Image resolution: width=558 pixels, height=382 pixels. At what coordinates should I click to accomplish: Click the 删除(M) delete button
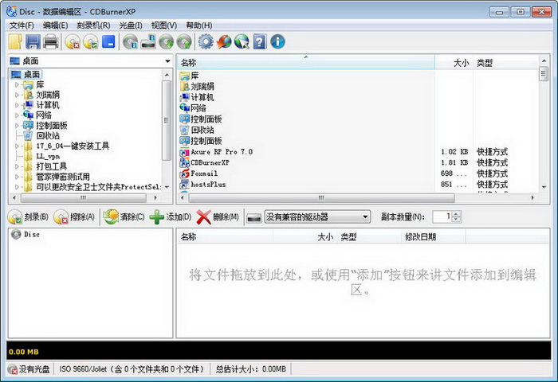[218, 216]
